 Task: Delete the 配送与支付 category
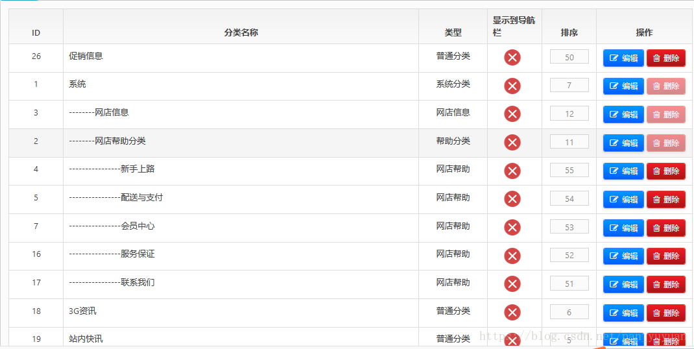coord(666,200)
